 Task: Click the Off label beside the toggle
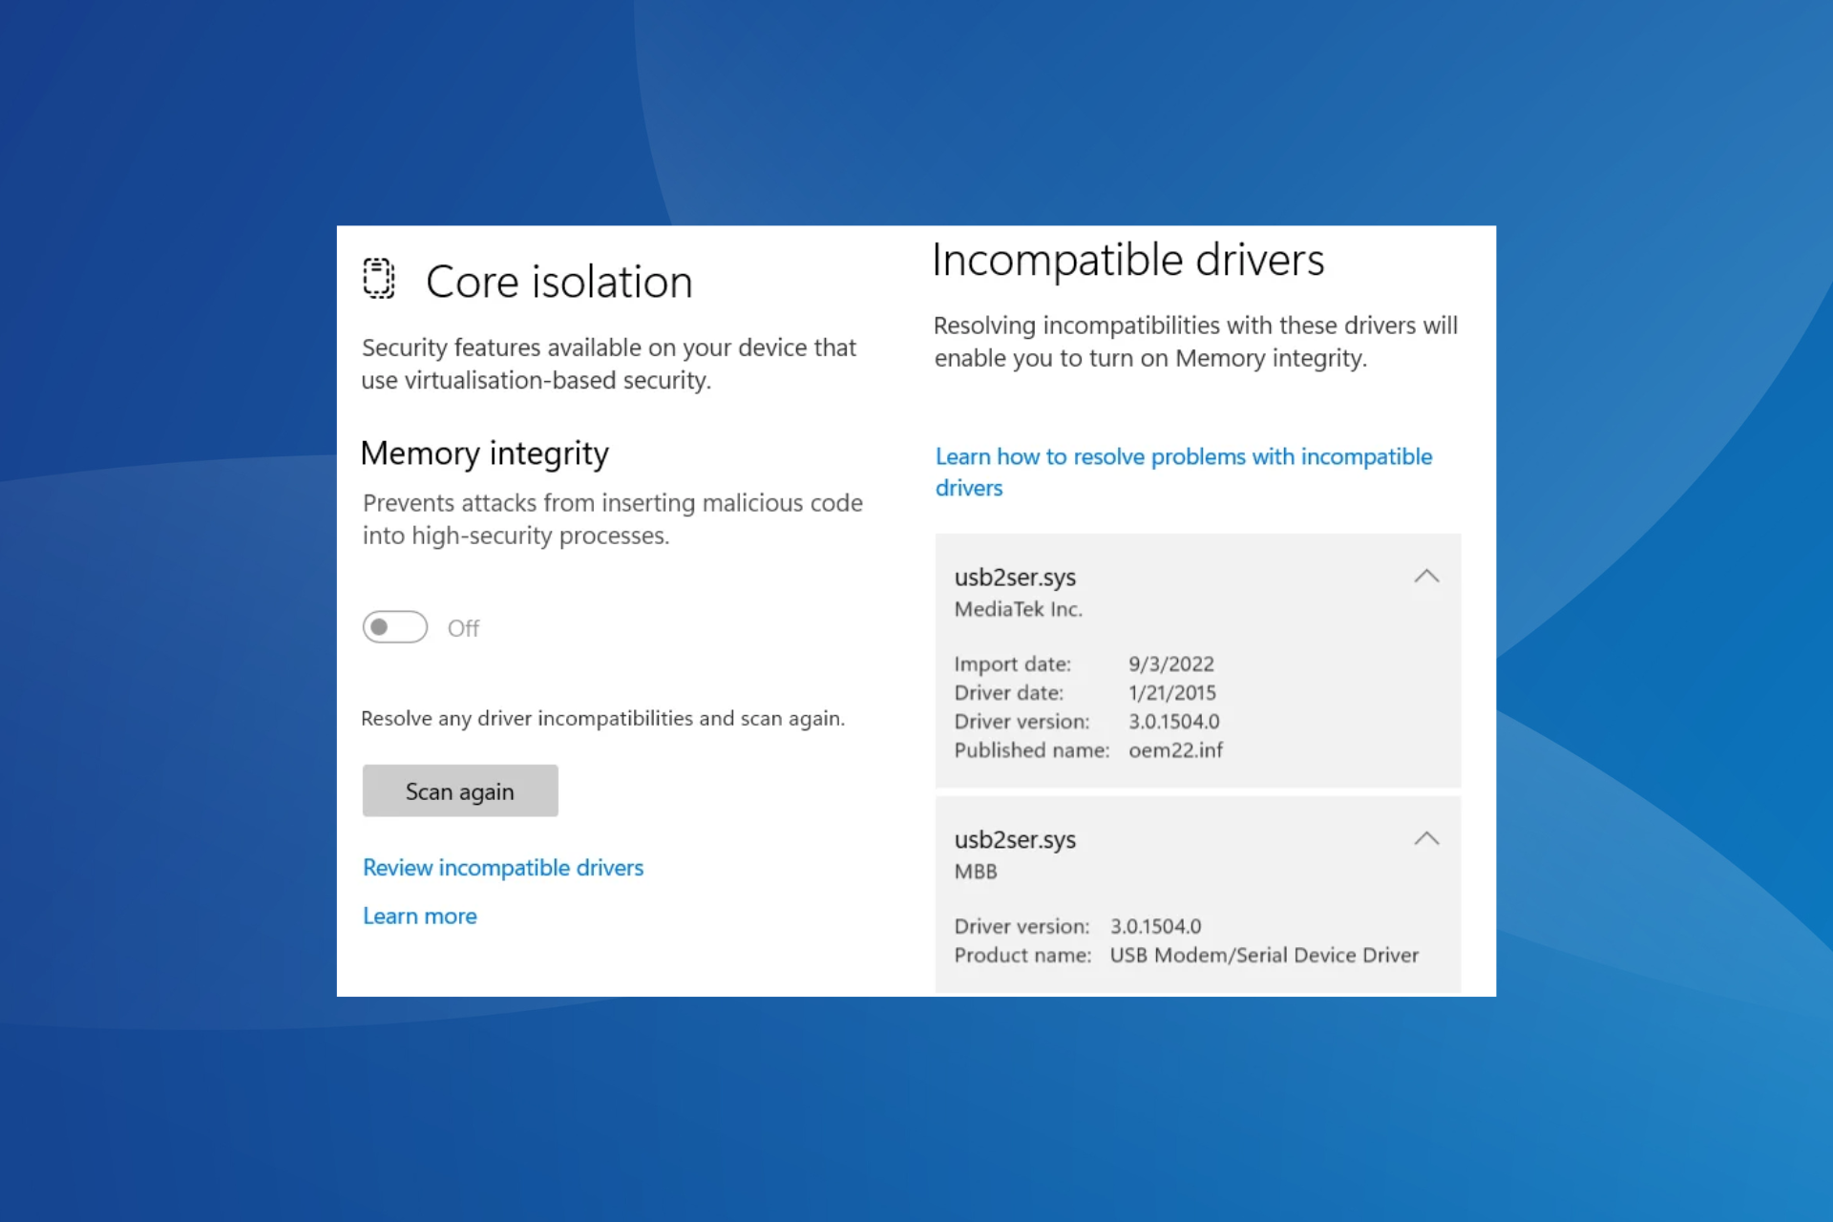463,628
